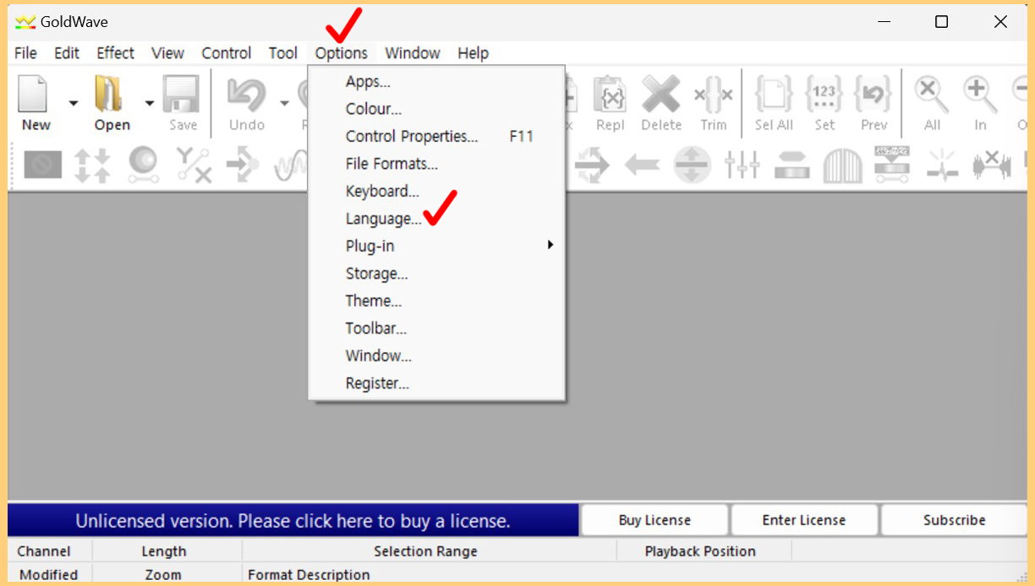Click the Save floppy disk icon
Image resolution: width=1035 pixels, height=586 pixels.
pyautogui.click(x=181, y=94)
